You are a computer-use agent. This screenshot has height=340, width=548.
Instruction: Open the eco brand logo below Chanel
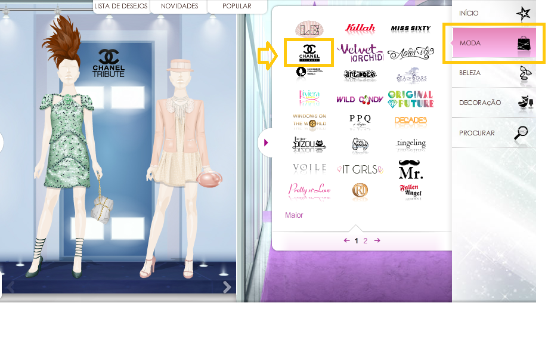pyautogui.click(x=309, y=72)
